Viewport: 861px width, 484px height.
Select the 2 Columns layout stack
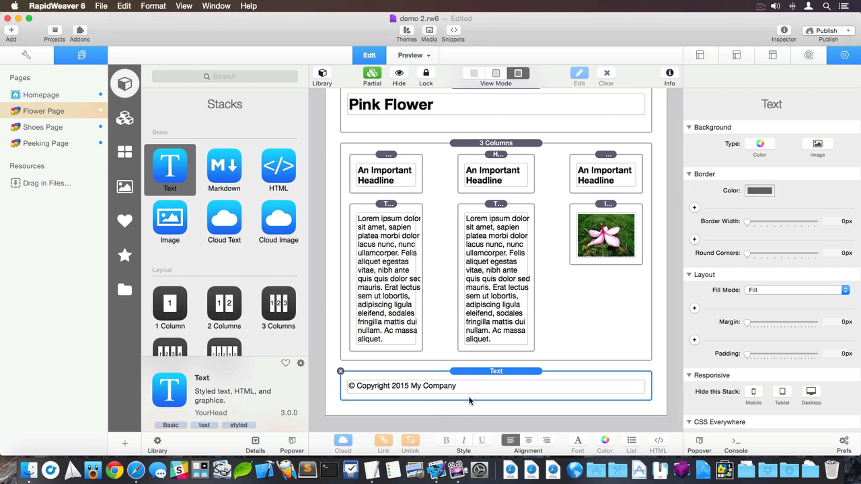pyautogui.click(x=224, y=308)
